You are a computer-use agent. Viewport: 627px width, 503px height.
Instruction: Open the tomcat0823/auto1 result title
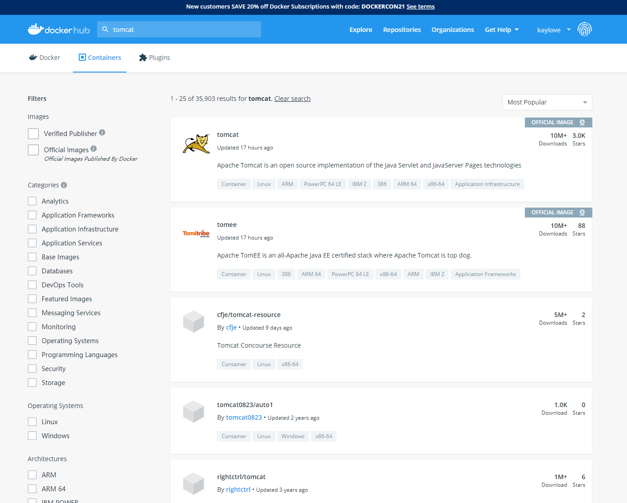point(245,405)
